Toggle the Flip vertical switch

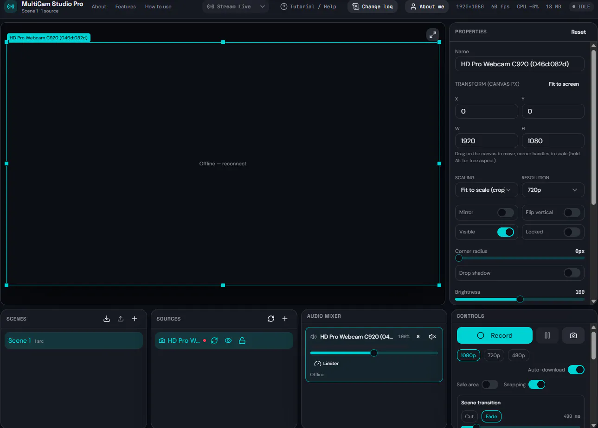click(572, 212)
